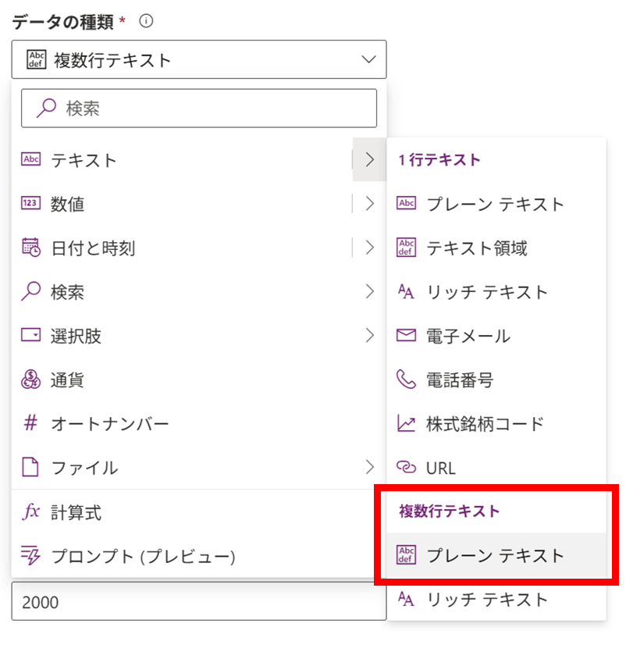Select プレーン テキスト under 複数行テキスト

coord(495,556)
